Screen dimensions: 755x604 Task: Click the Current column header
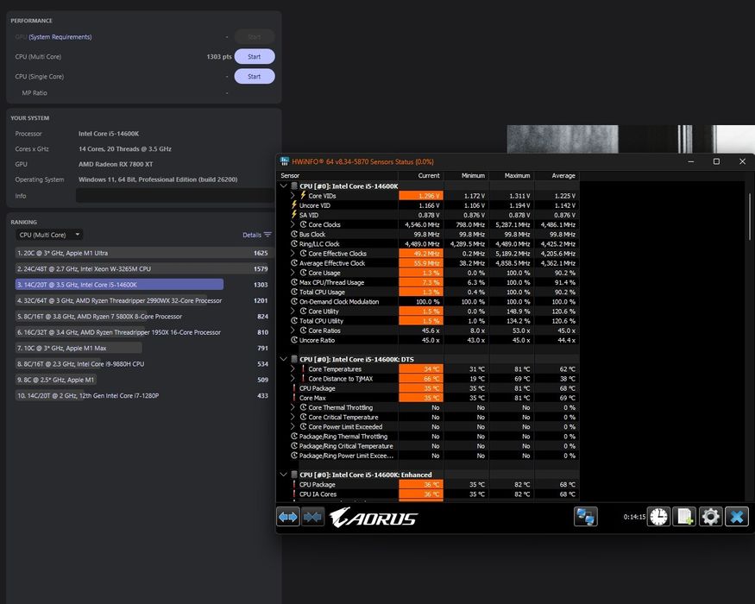(x=429, y=175)
